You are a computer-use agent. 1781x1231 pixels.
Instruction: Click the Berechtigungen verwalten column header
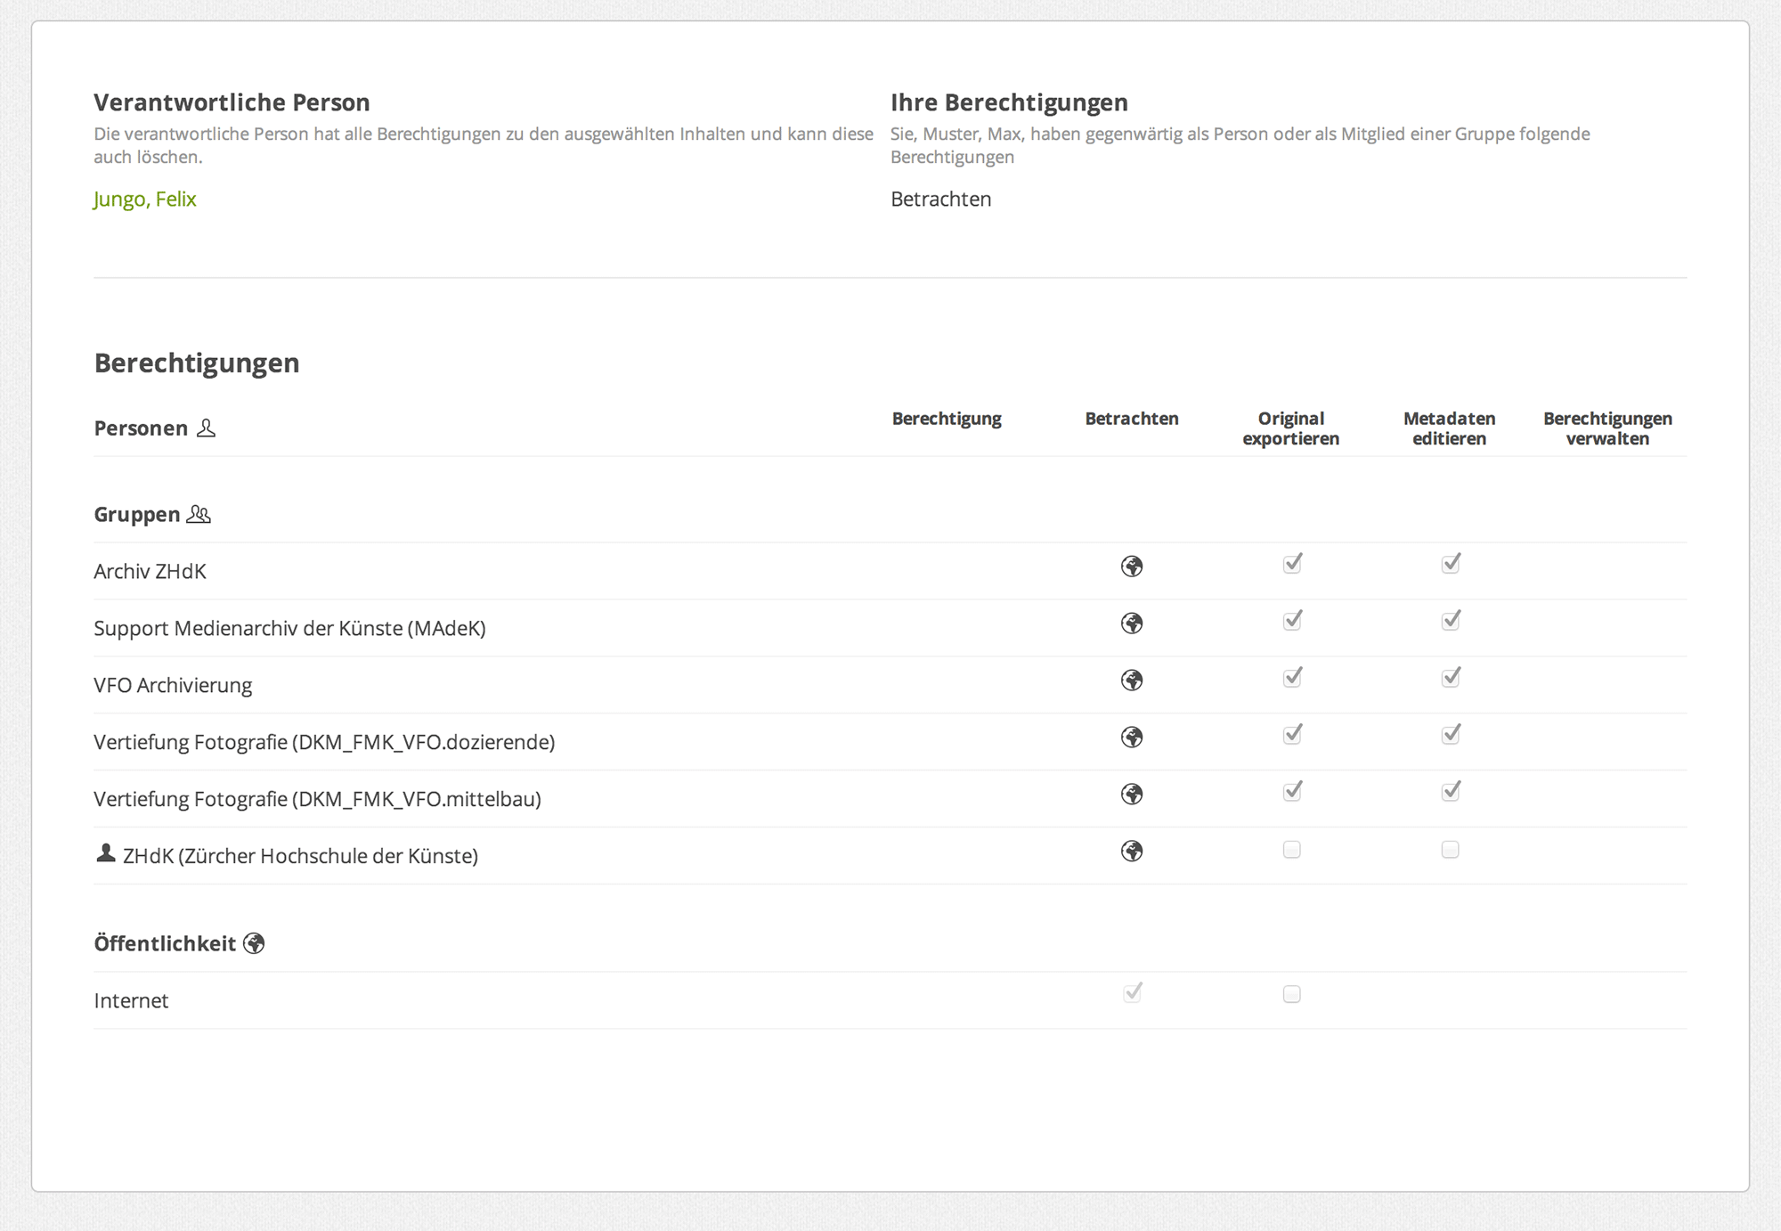tap(1607, 428)
